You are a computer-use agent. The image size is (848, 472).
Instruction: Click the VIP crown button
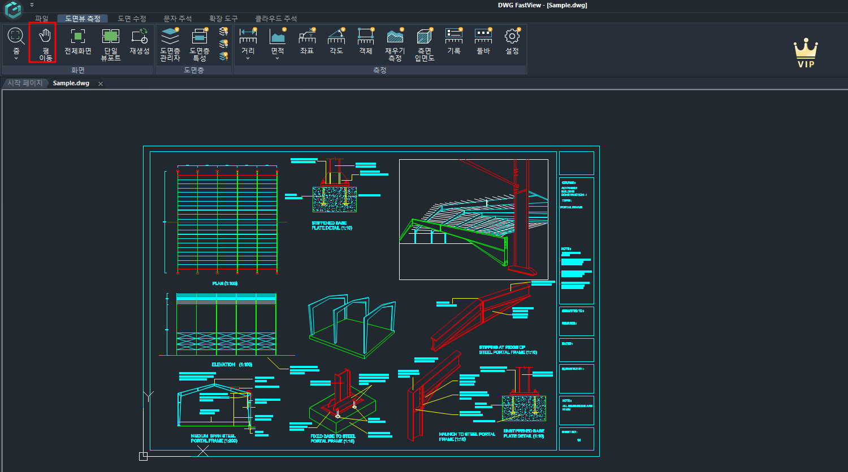pos(805,51)
